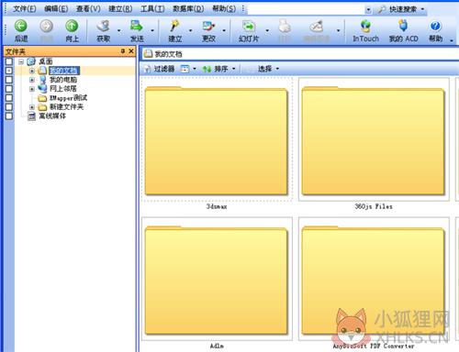459x352 pixels.
Task: Click the 过滤器 filter icon
Action: (147, 69)
